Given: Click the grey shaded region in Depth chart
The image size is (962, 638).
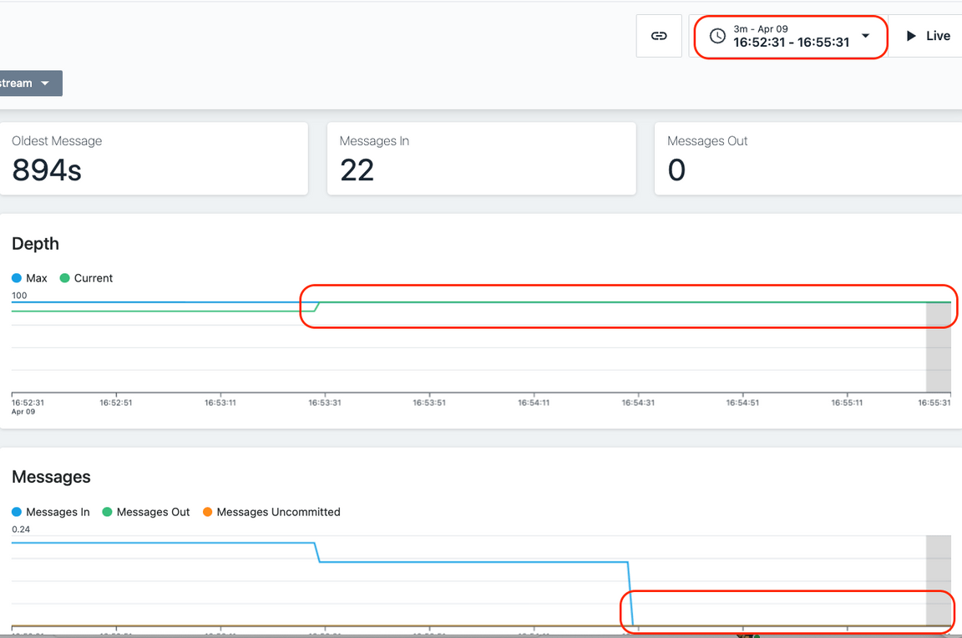Looking at the screenshot, I should [x=938, y=347].
